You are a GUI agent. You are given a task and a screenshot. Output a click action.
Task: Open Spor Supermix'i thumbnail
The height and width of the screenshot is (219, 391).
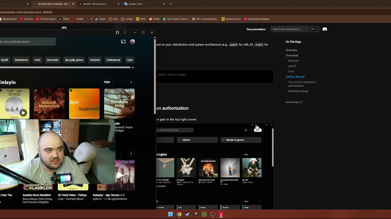84,104
